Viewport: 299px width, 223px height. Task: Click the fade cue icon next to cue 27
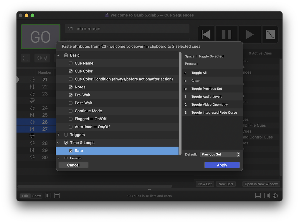coord(32,129)
